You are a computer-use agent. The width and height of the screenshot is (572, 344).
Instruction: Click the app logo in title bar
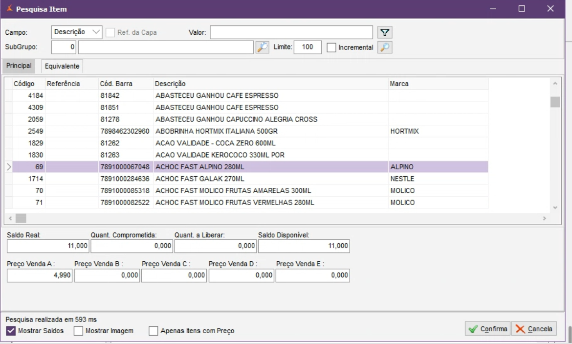[9, 9]
